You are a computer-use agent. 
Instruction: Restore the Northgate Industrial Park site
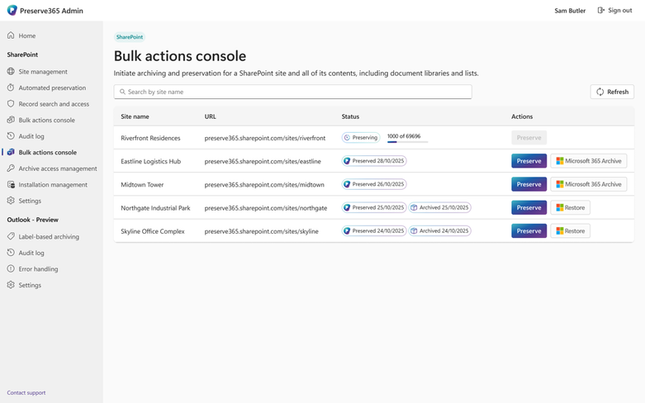[x=570, y=207]
